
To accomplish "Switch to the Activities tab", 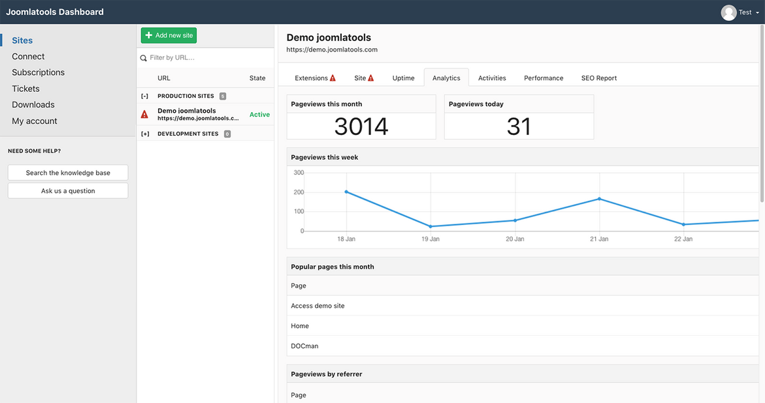I will [x=492, y=78].
